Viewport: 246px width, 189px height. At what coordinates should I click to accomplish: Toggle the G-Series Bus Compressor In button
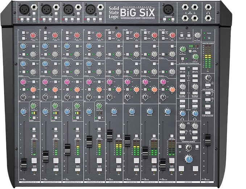pos(183,59)
